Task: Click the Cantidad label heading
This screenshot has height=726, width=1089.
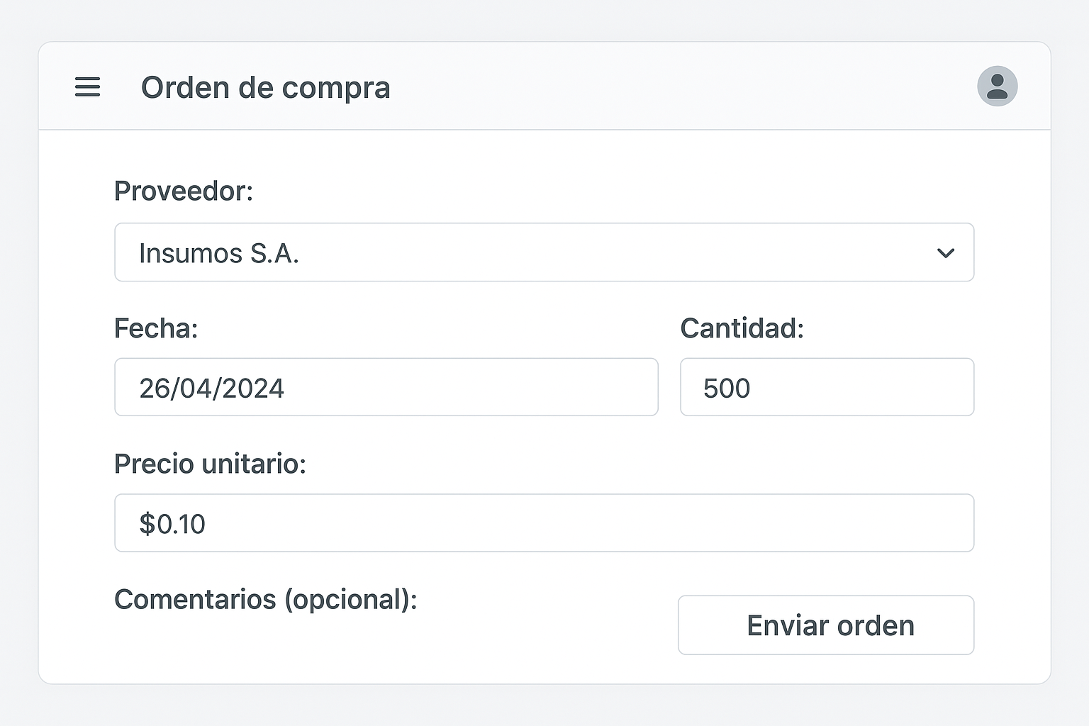Action: click(742, 328)
